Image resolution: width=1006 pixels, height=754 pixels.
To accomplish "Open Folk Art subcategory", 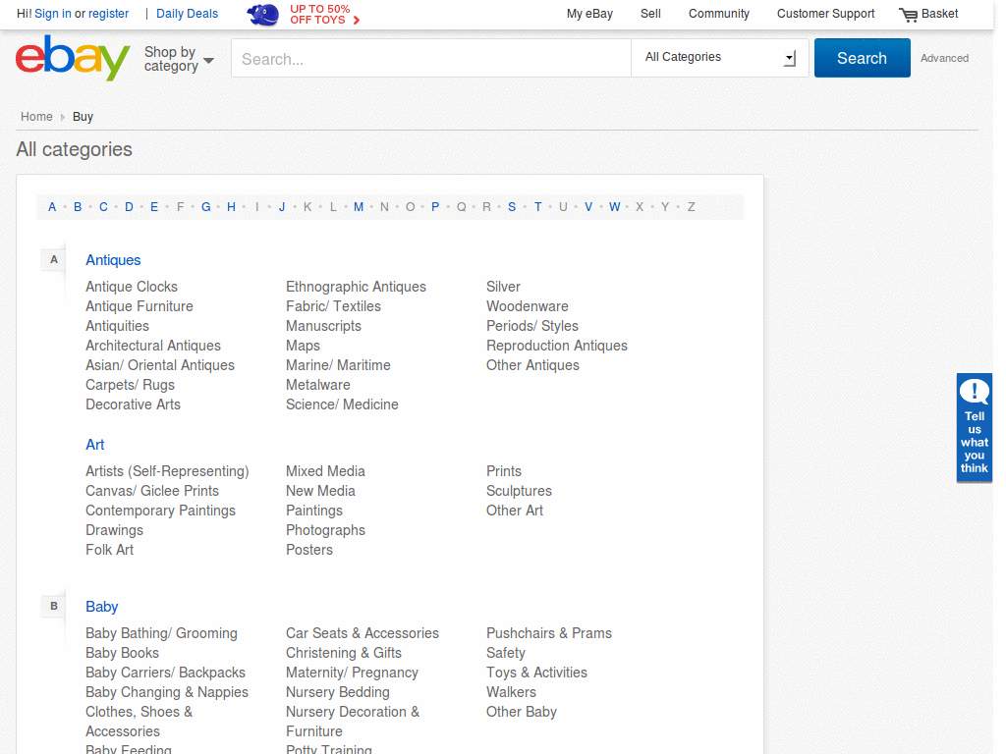I will pos(110,550).
